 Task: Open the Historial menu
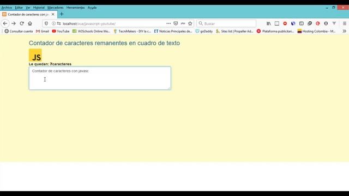39,8
